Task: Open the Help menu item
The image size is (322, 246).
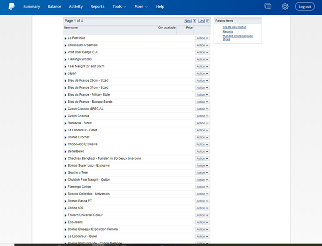Action: (x=160, y=6)
